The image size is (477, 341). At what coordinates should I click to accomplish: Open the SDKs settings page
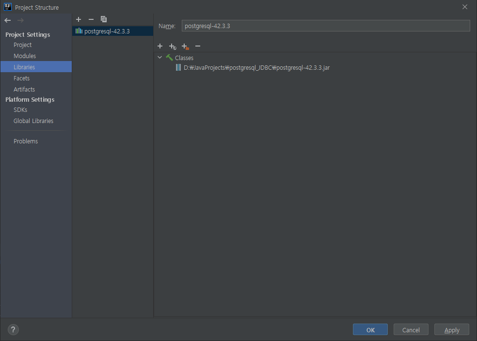[20, 109]
